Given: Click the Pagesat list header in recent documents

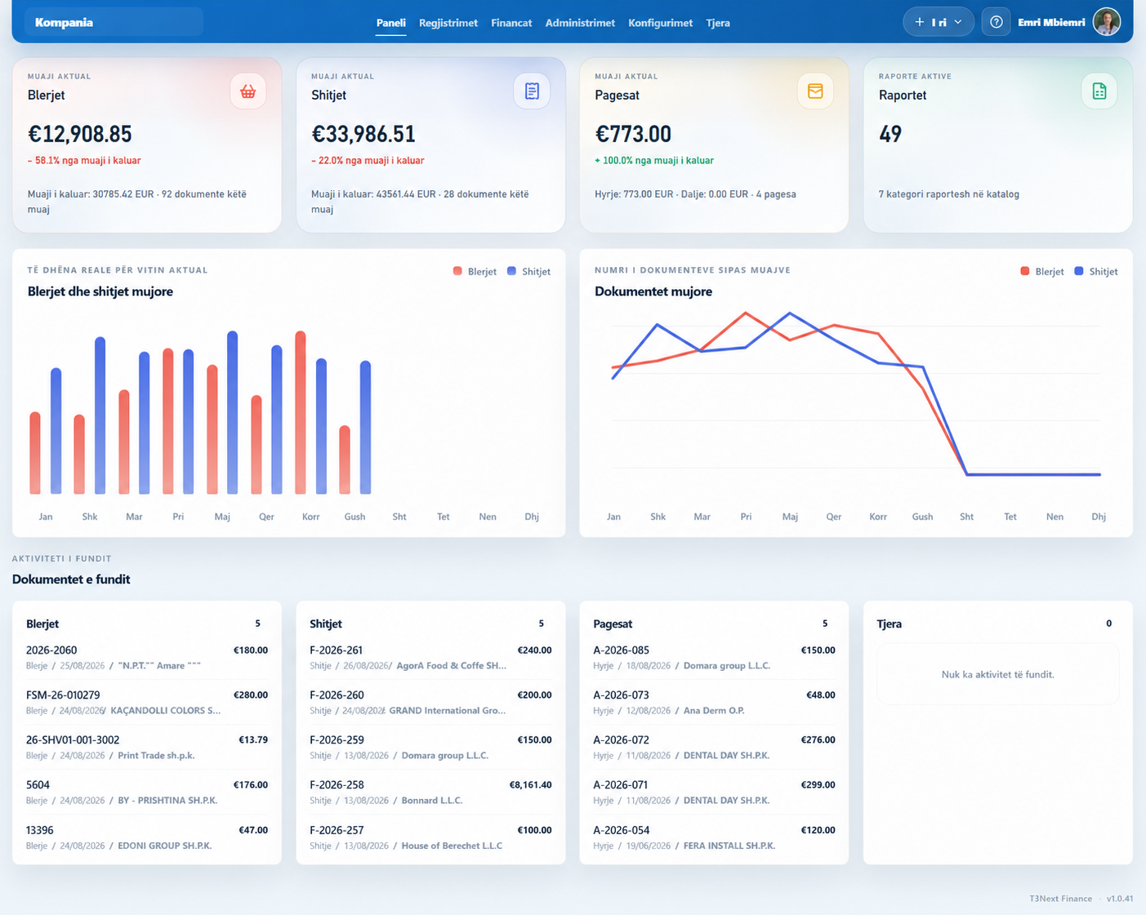Looking at the screenshot, I should [613, 624].
